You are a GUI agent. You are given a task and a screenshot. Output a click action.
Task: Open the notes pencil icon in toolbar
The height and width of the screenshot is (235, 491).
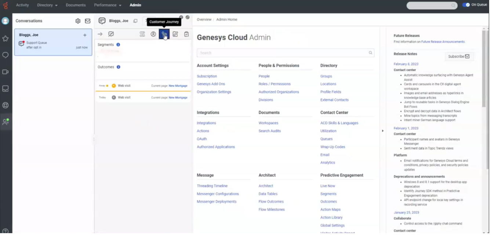coord(175,34)
